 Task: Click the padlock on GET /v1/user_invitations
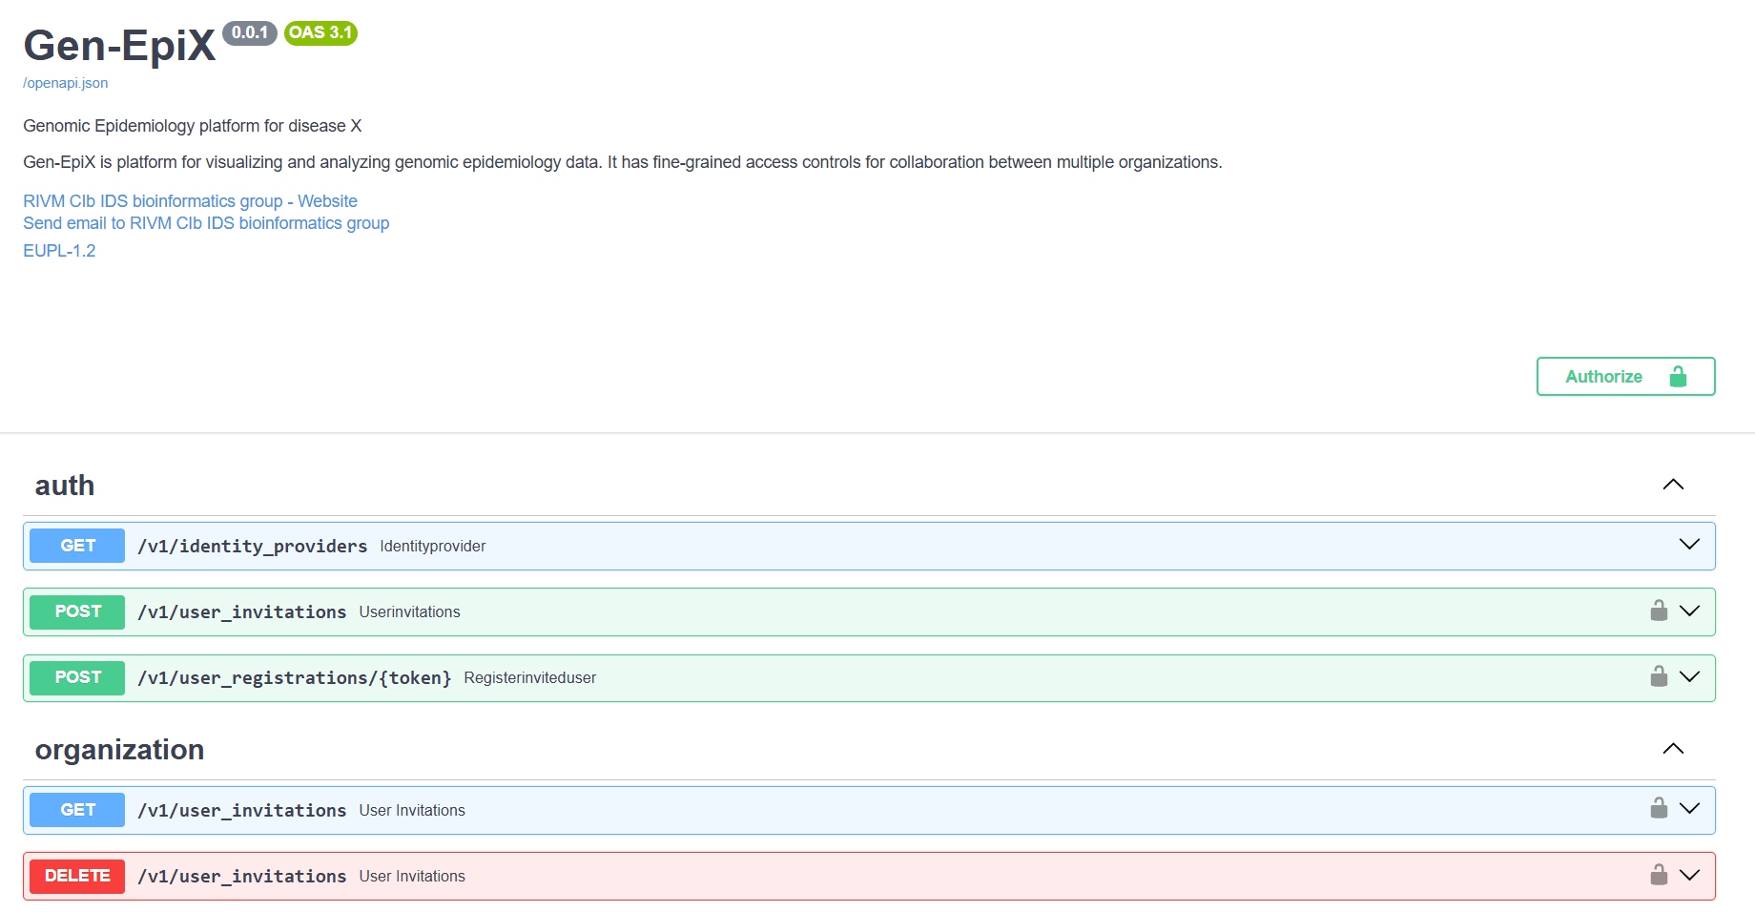pos(1659,809)
